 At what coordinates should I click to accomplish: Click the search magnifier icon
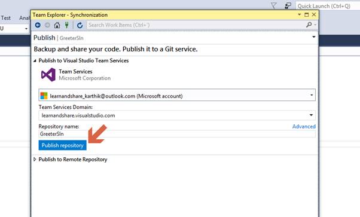point(309,25)
